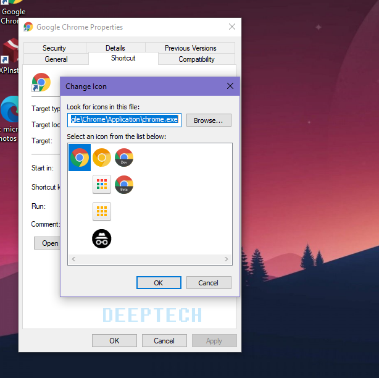Select the Shortcut tab
379x378 pixels.
123,58
